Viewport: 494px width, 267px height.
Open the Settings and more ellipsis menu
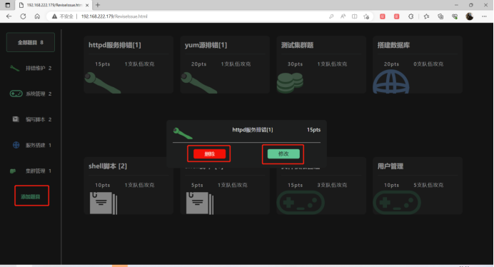pos(484,16)
